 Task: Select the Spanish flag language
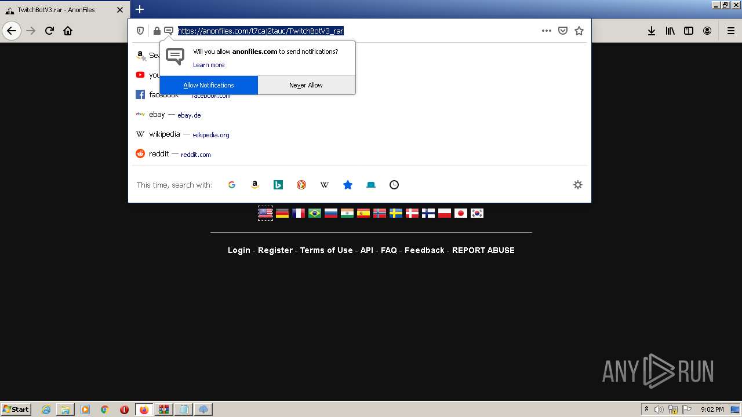coord(363,213)
